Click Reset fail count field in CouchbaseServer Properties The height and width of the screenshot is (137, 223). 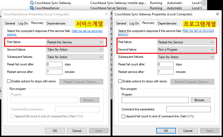(54, 64)
